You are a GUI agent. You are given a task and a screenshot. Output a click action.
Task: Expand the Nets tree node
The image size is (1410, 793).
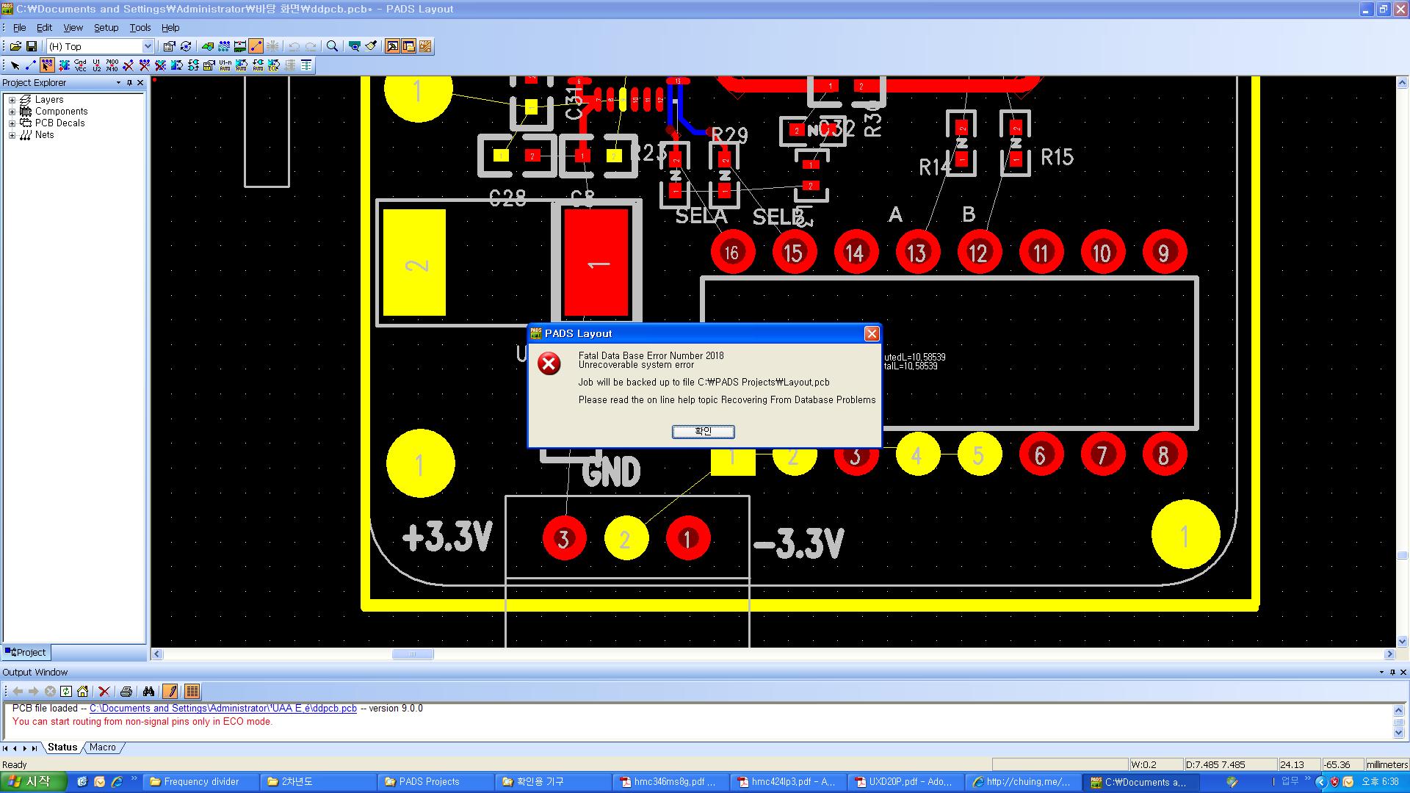[12, 135]
